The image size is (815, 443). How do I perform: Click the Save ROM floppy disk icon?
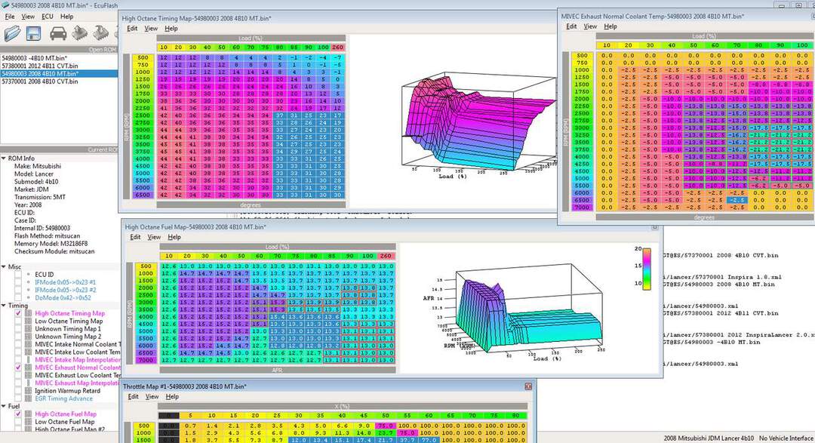(x=33, y=33)
